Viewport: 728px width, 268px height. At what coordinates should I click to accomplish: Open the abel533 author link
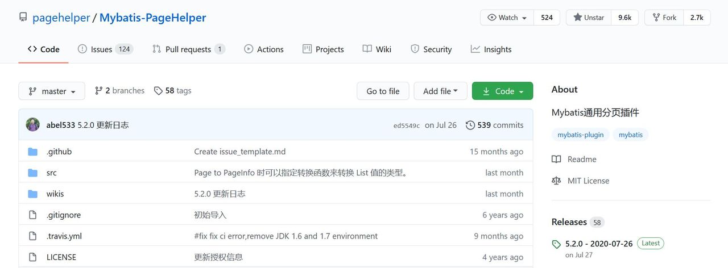pyautogui.click(x=61, y=125)
